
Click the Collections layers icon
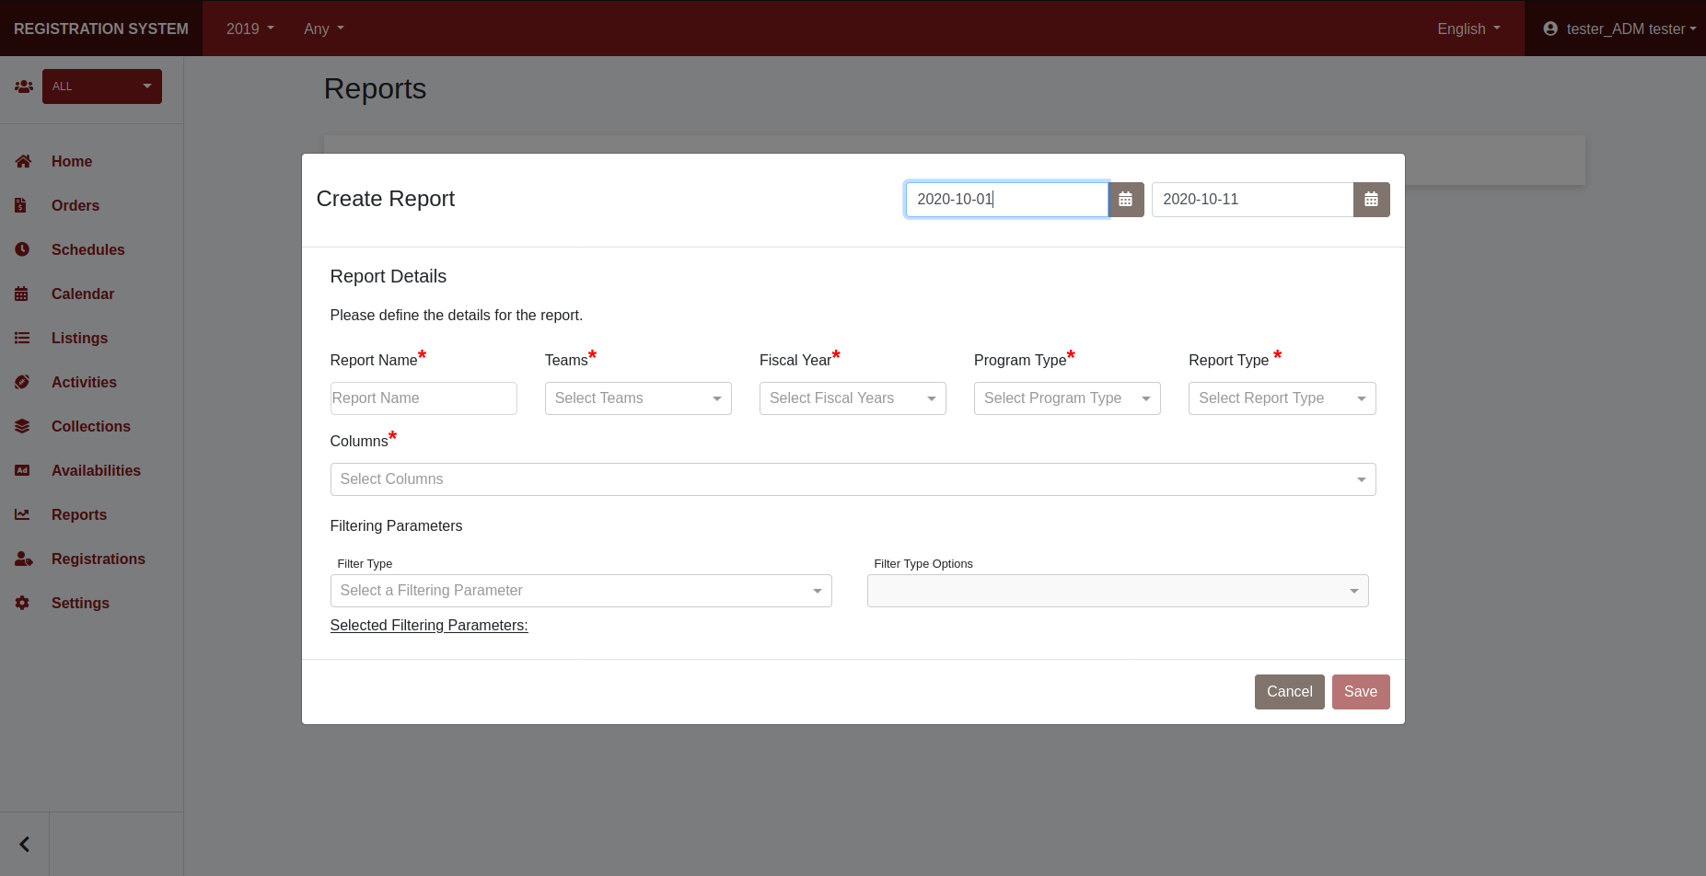click(x=23, y=426)
